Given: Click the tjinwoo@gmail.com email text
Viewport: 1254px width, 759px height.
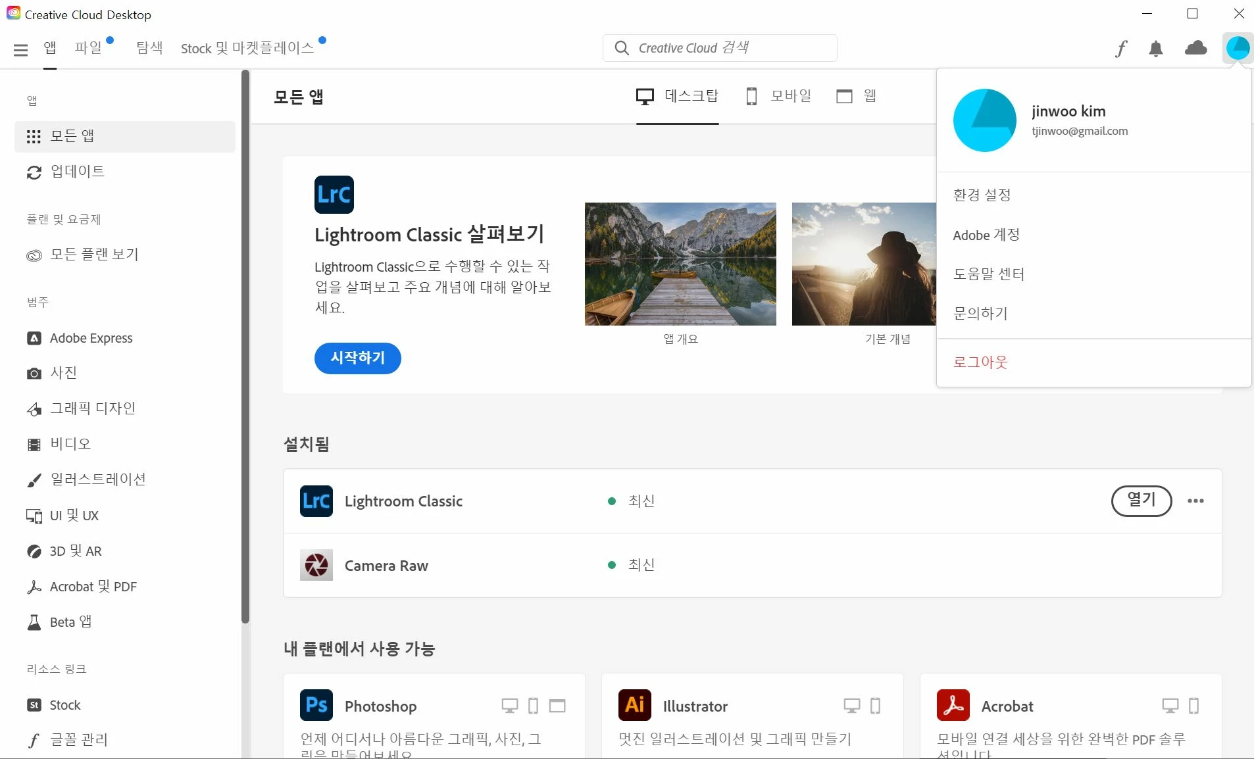Looking at the screenshot, I should [x=1080, y=131].
